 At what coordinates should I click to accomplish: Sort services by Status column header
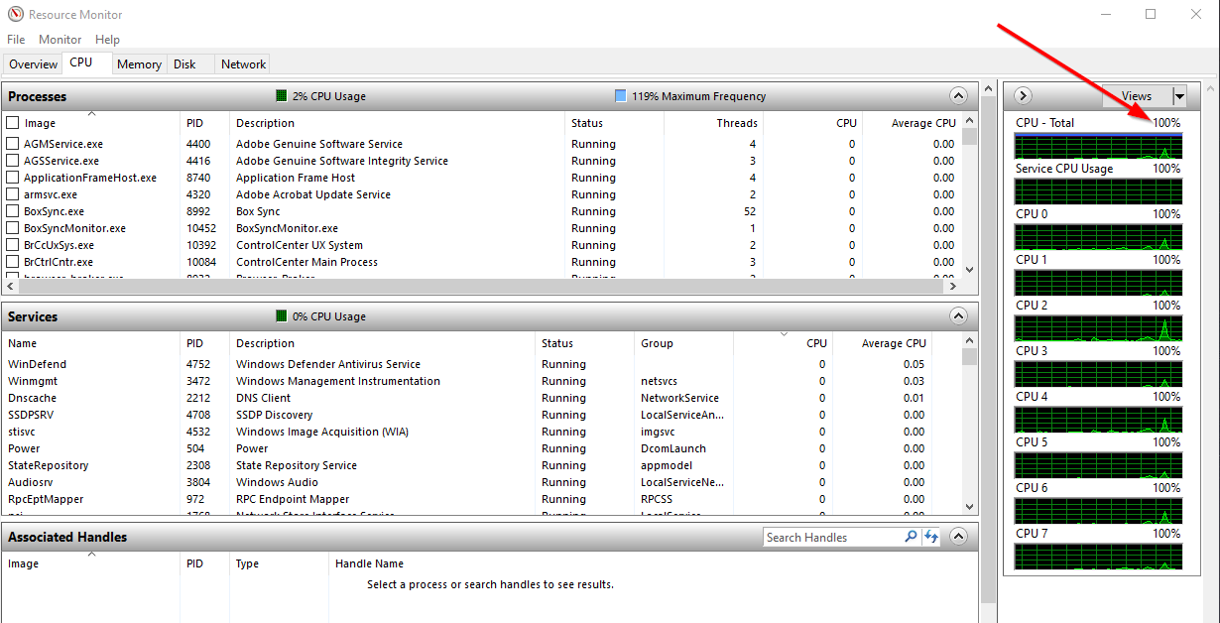point(585,343)
